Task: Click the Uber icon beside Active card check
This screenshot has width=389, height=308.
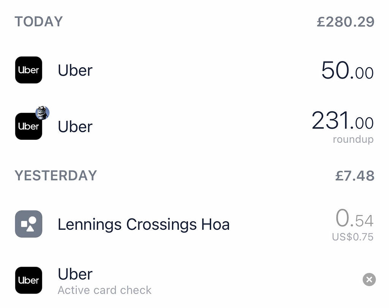Action: tap(28, 280)
